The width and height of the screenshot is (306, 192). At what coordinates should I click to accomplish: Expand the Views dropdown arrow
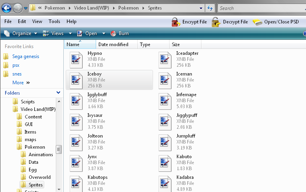(70, 33)
